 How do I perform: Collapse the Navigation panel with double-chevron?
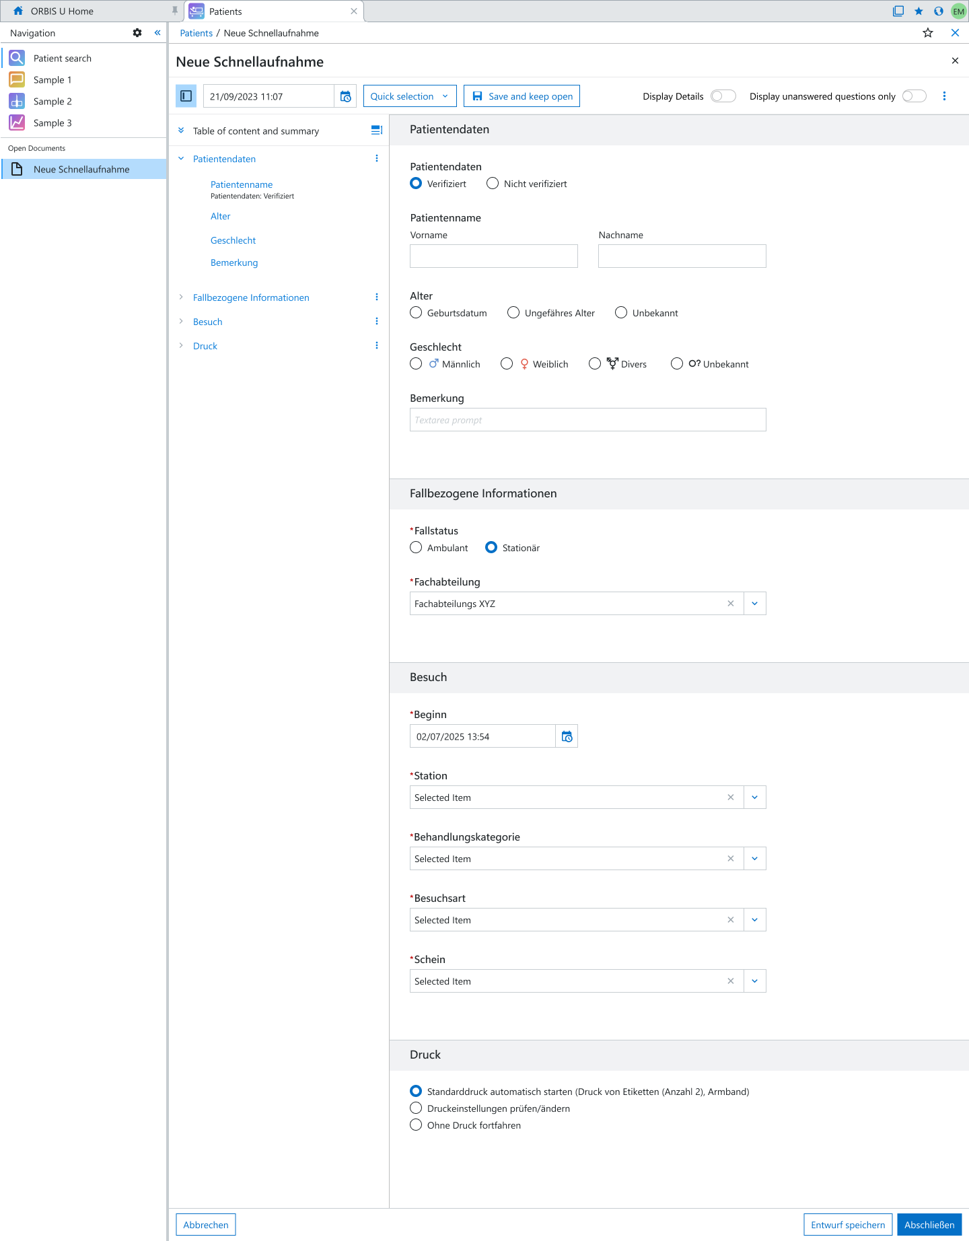tap(157, 33)
